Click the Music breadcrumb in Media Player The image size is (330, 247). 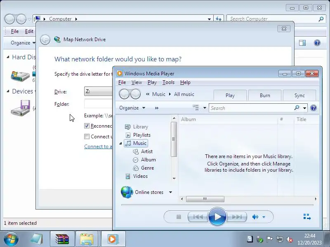coord(158,94)
